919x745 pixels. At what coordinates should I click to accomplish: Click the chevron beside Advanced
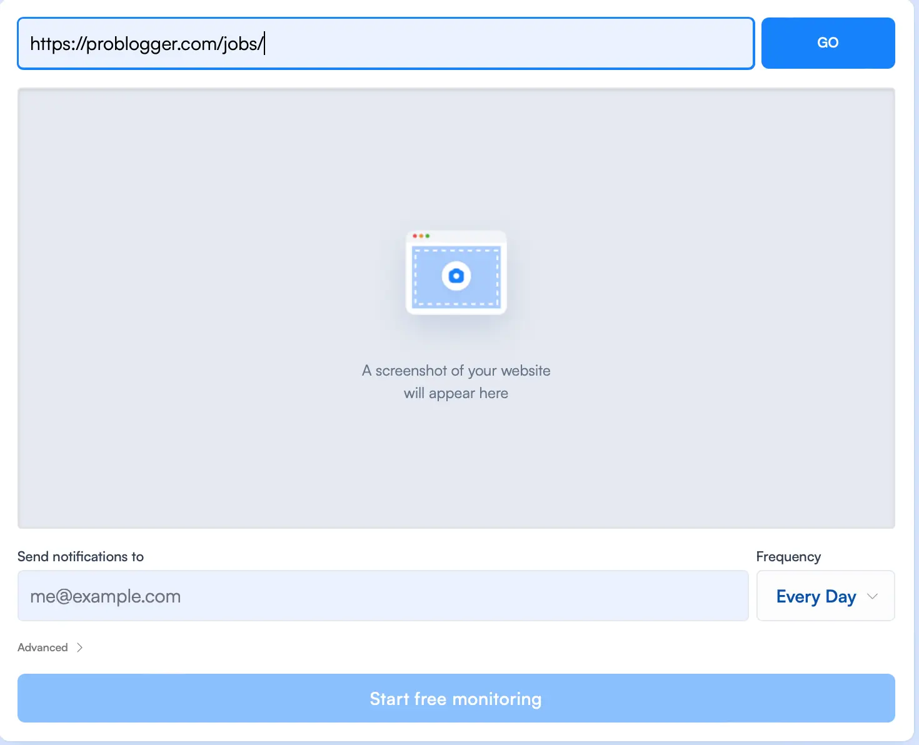click(x=80, y=647)
